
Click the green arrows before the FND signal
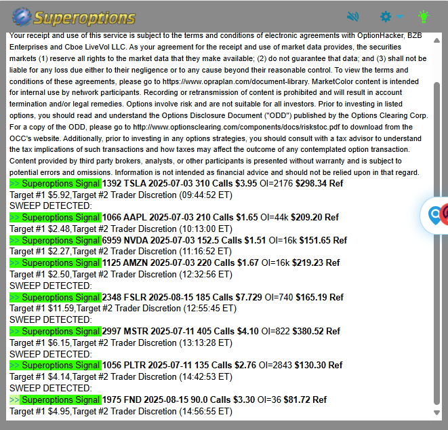click(14, 399)
